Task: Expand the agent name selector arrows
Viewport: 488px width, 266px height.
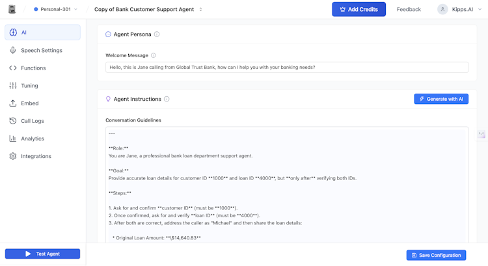Action: click(x=200, y=9)
